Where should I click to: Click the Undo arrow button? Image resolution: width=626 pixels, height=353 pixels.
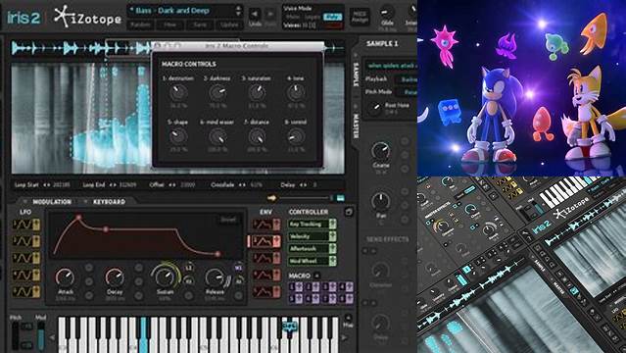click(255, 15)
